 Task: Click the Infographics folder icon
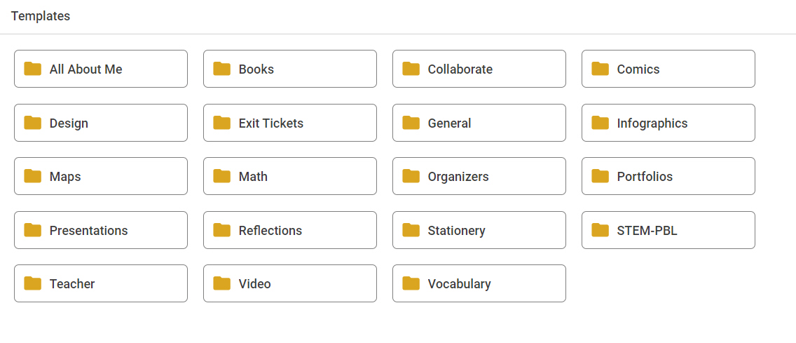pos(601,123)
